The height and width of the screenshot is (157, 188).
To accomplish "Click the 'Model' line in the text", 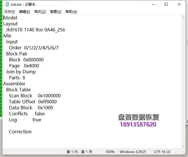I will (10, 18).
